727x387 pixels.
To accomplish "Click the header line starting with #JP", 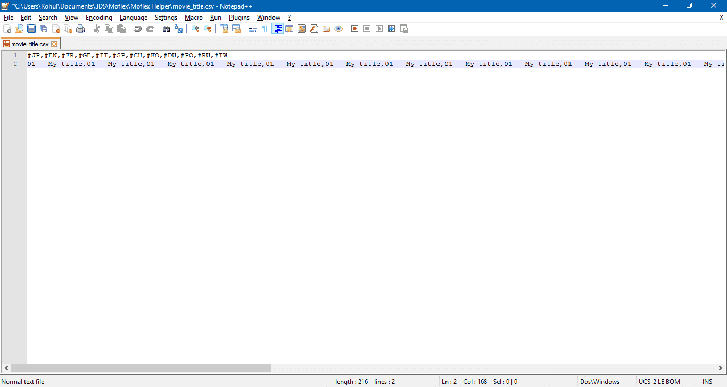I will click(x=127, y=55).
